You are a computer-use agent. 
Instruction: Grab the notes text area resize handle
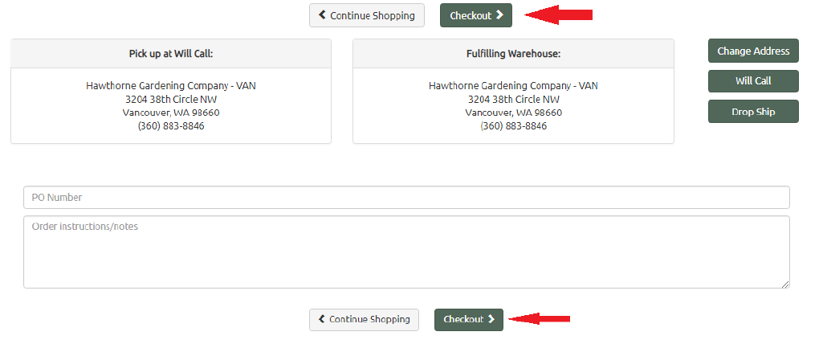point(785,284)
